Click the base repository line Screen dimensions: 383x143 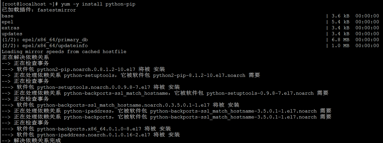tap(190, 16)
